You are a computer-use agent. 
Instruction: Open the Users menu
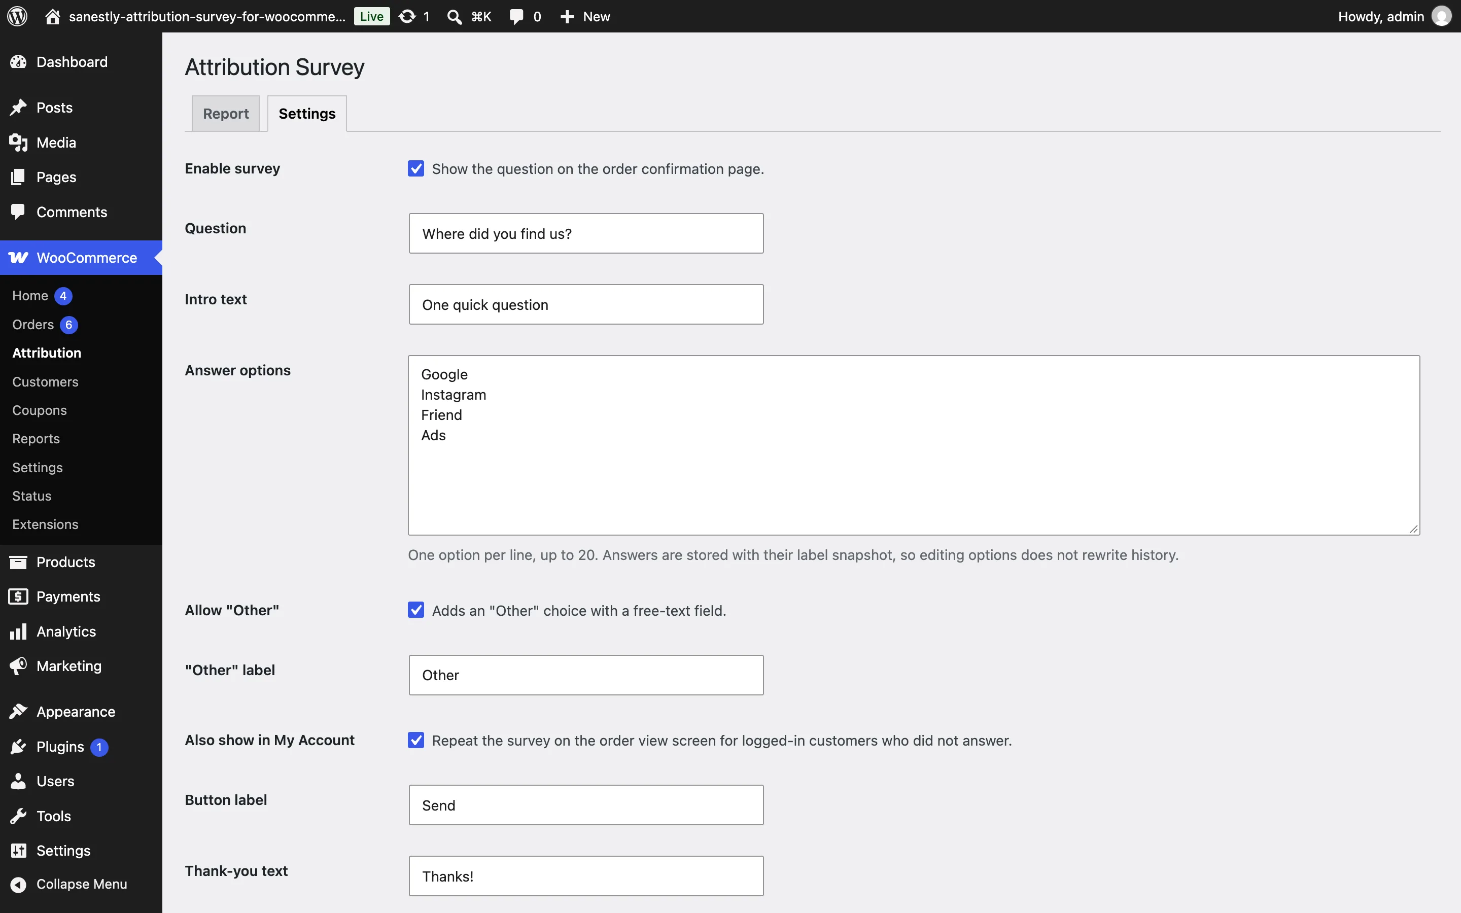pos(81,781)
